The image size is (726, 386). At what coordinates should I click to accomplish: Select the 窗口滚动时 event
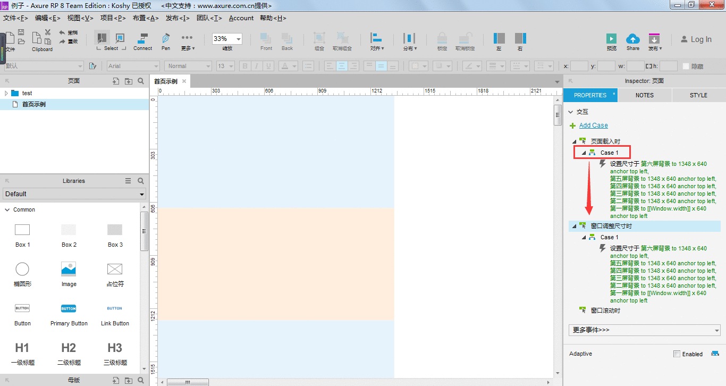click(x=605, y=311)
